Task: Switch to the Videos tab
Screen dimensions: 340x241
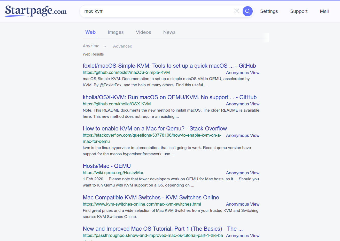Action: coord(143,32)
